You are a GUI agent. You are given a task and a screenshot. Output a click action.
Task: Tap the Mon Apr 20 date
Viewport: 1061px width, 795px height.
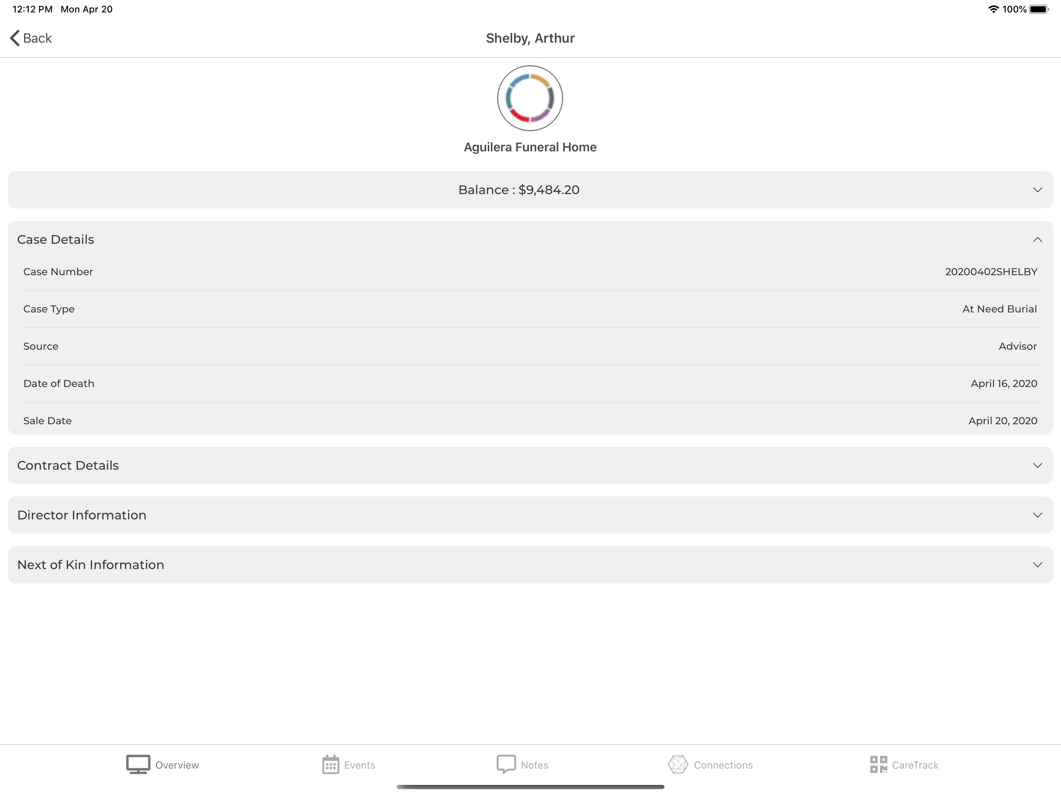pos(86,9)
